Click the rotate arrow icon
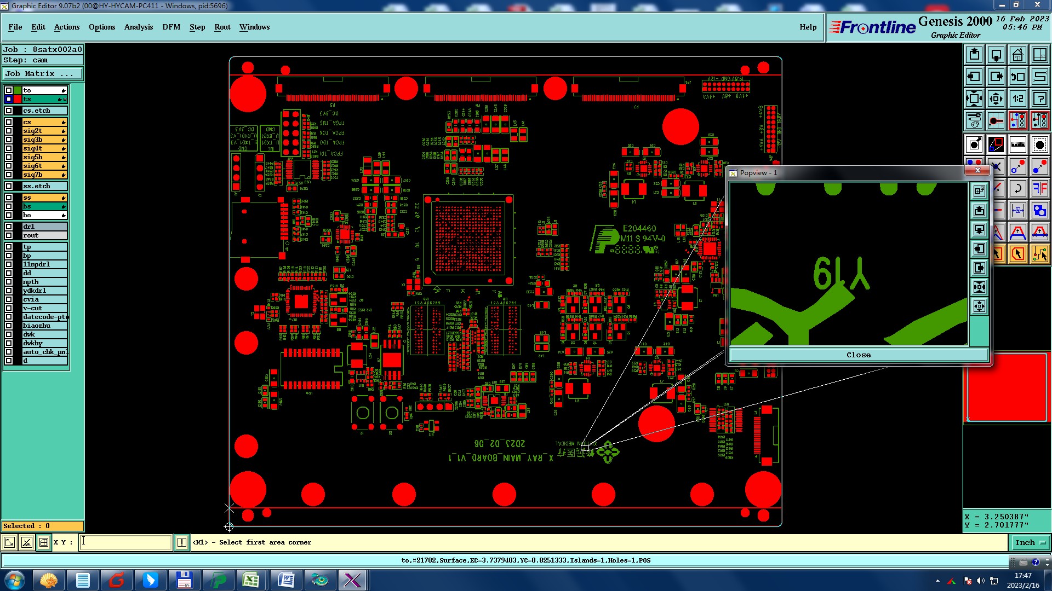This screenshot has width=1052, height=591. pyautogui.click(x=1017, y=189)
